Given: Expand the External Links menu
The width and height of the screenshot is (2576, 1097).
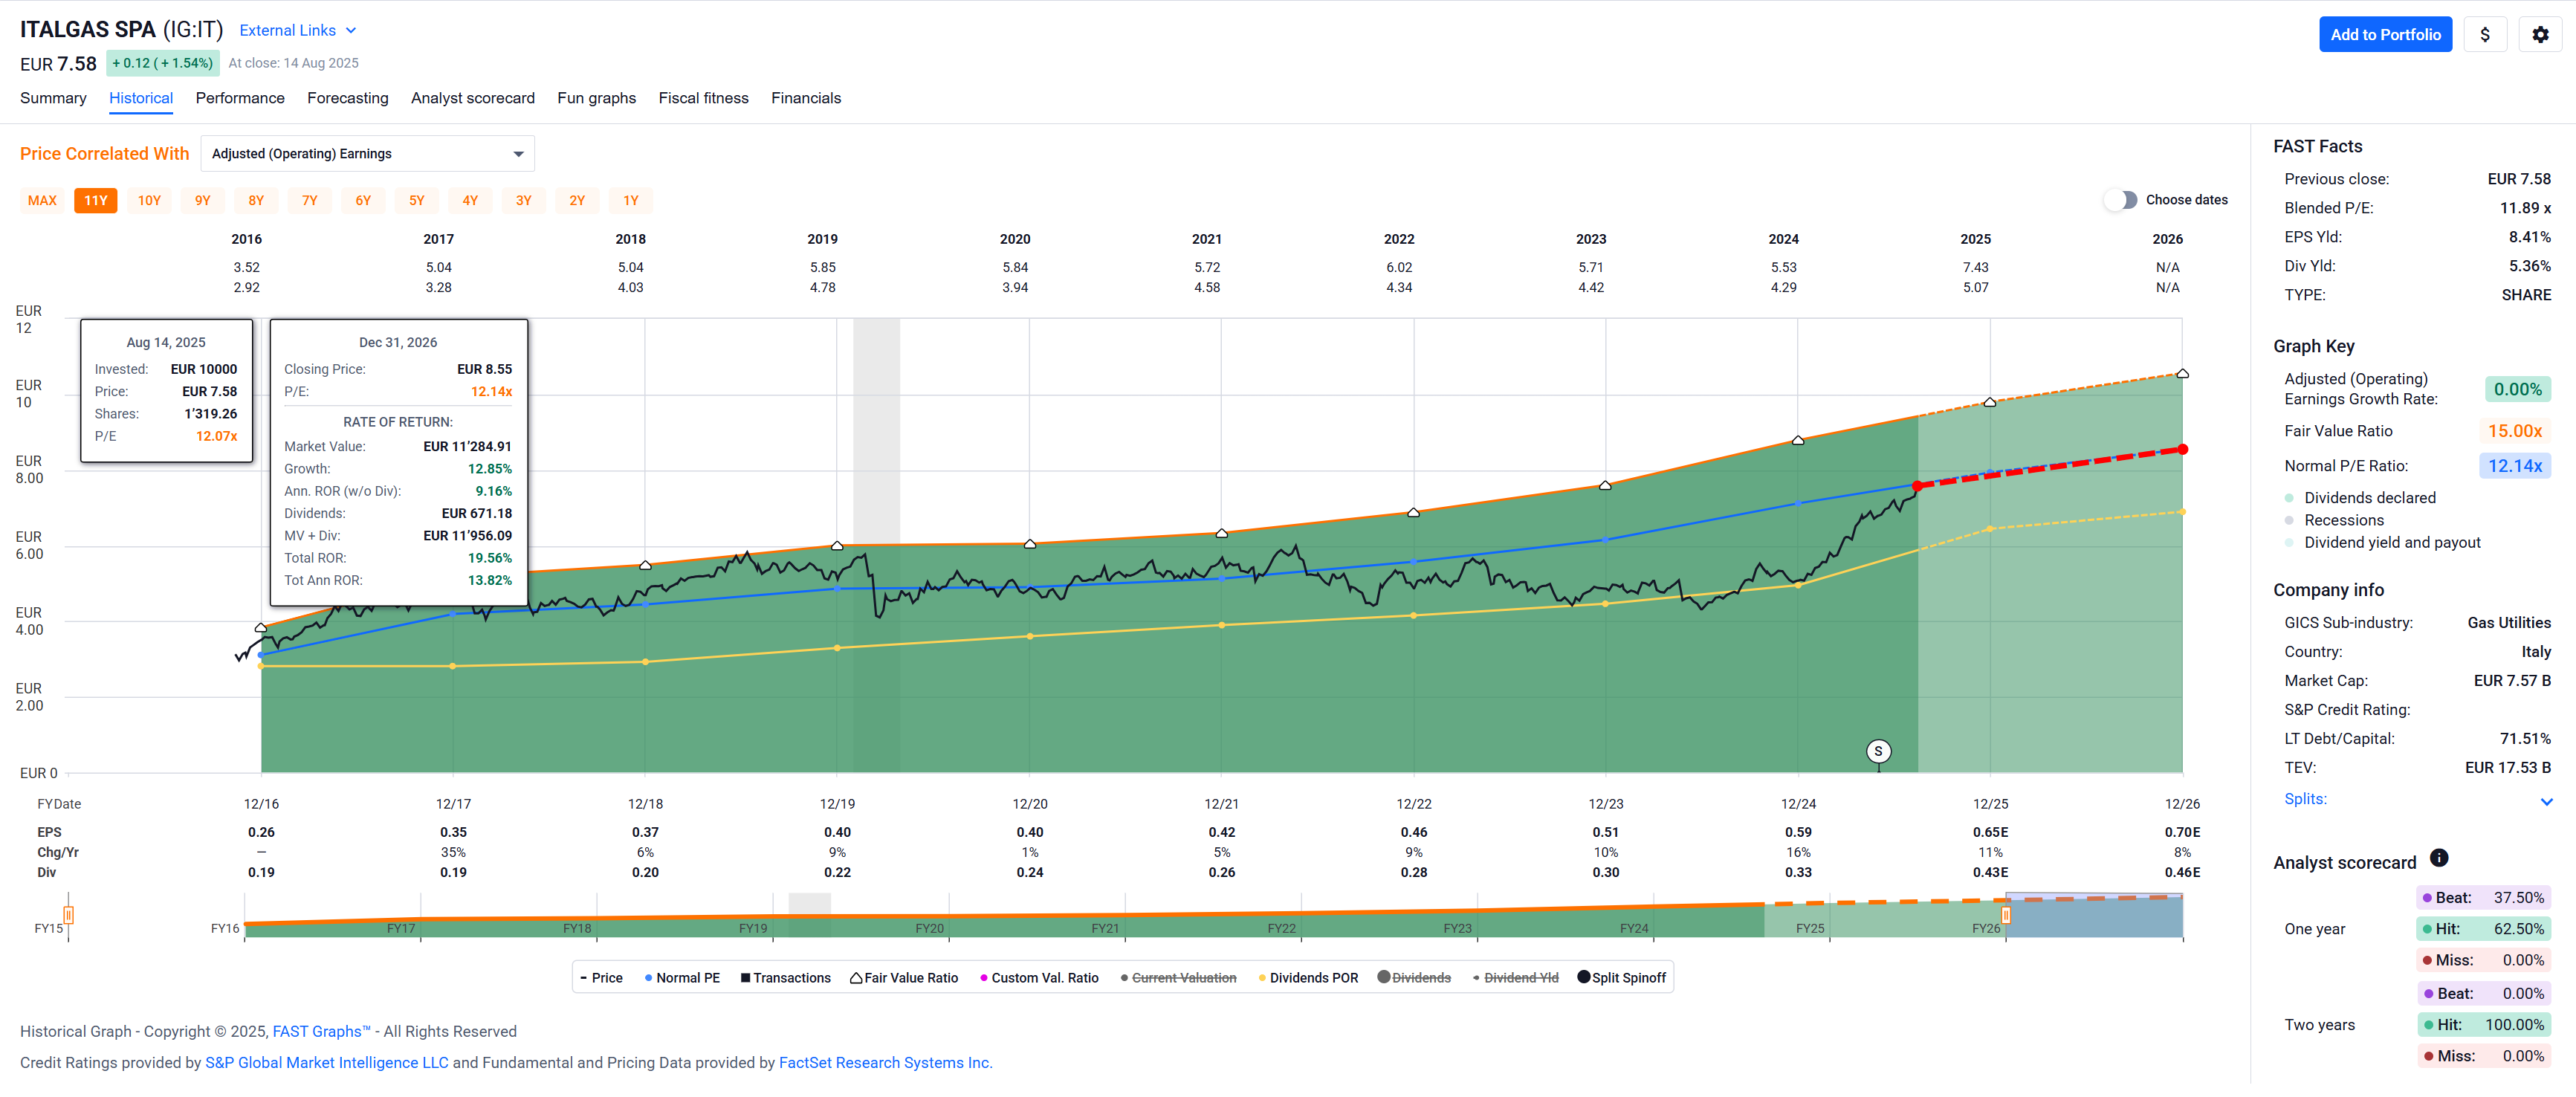Looking at the screenshot, I should (297, 31).
